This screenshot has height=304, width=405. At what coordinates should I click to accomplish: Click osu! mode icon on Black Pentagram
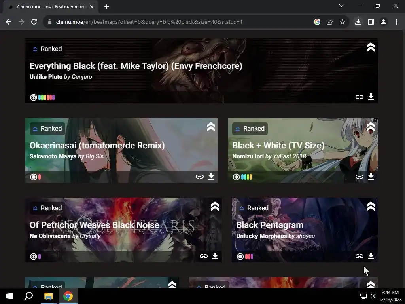coord(240,256)
